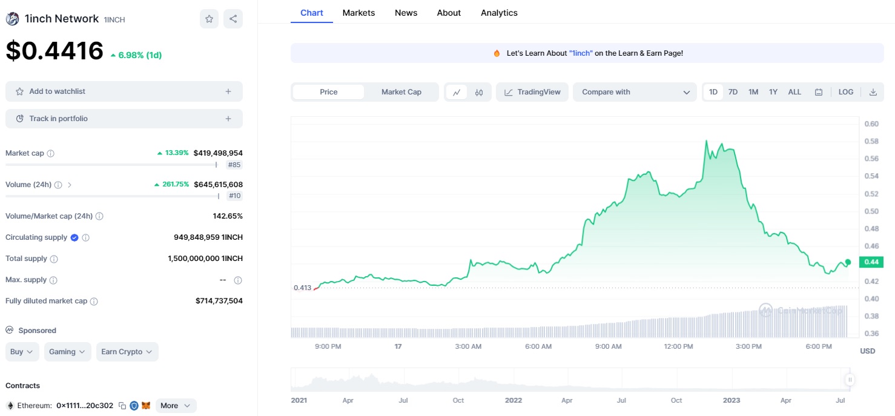The image size is (895, 416).
Task: Toggle the LOG scale option
Action: click(x=846, y=92)
